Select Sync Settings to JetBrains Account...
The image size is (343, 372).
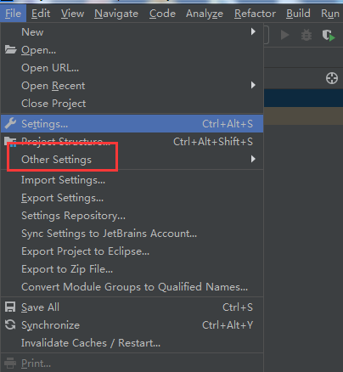pyautogui.click(x=132, y=234)
